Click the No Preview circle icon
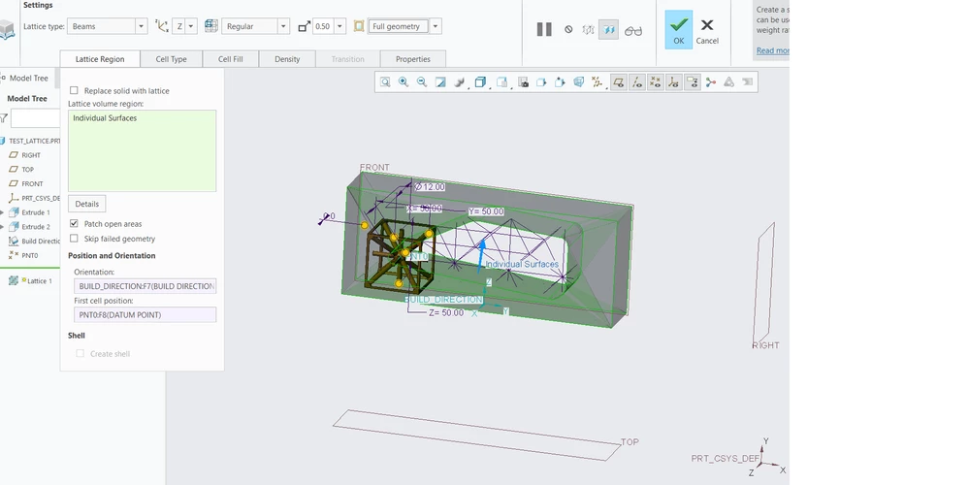The image size is (969, 485). (568, 29)
